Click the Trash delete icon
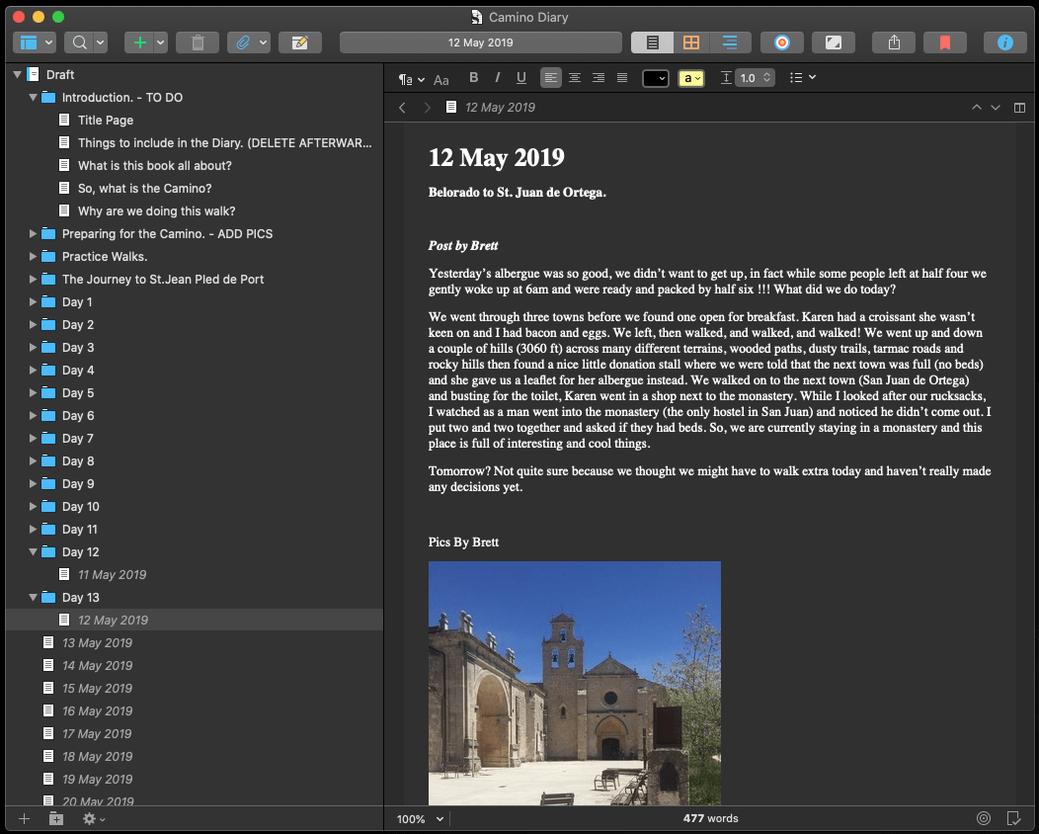The width and height of the screenshot is (1039, 834). [x=198, y=42]
